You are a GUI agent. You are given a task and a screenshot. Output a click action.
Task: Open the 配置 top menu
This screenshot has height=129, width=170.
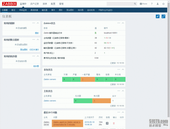[53, 4]
